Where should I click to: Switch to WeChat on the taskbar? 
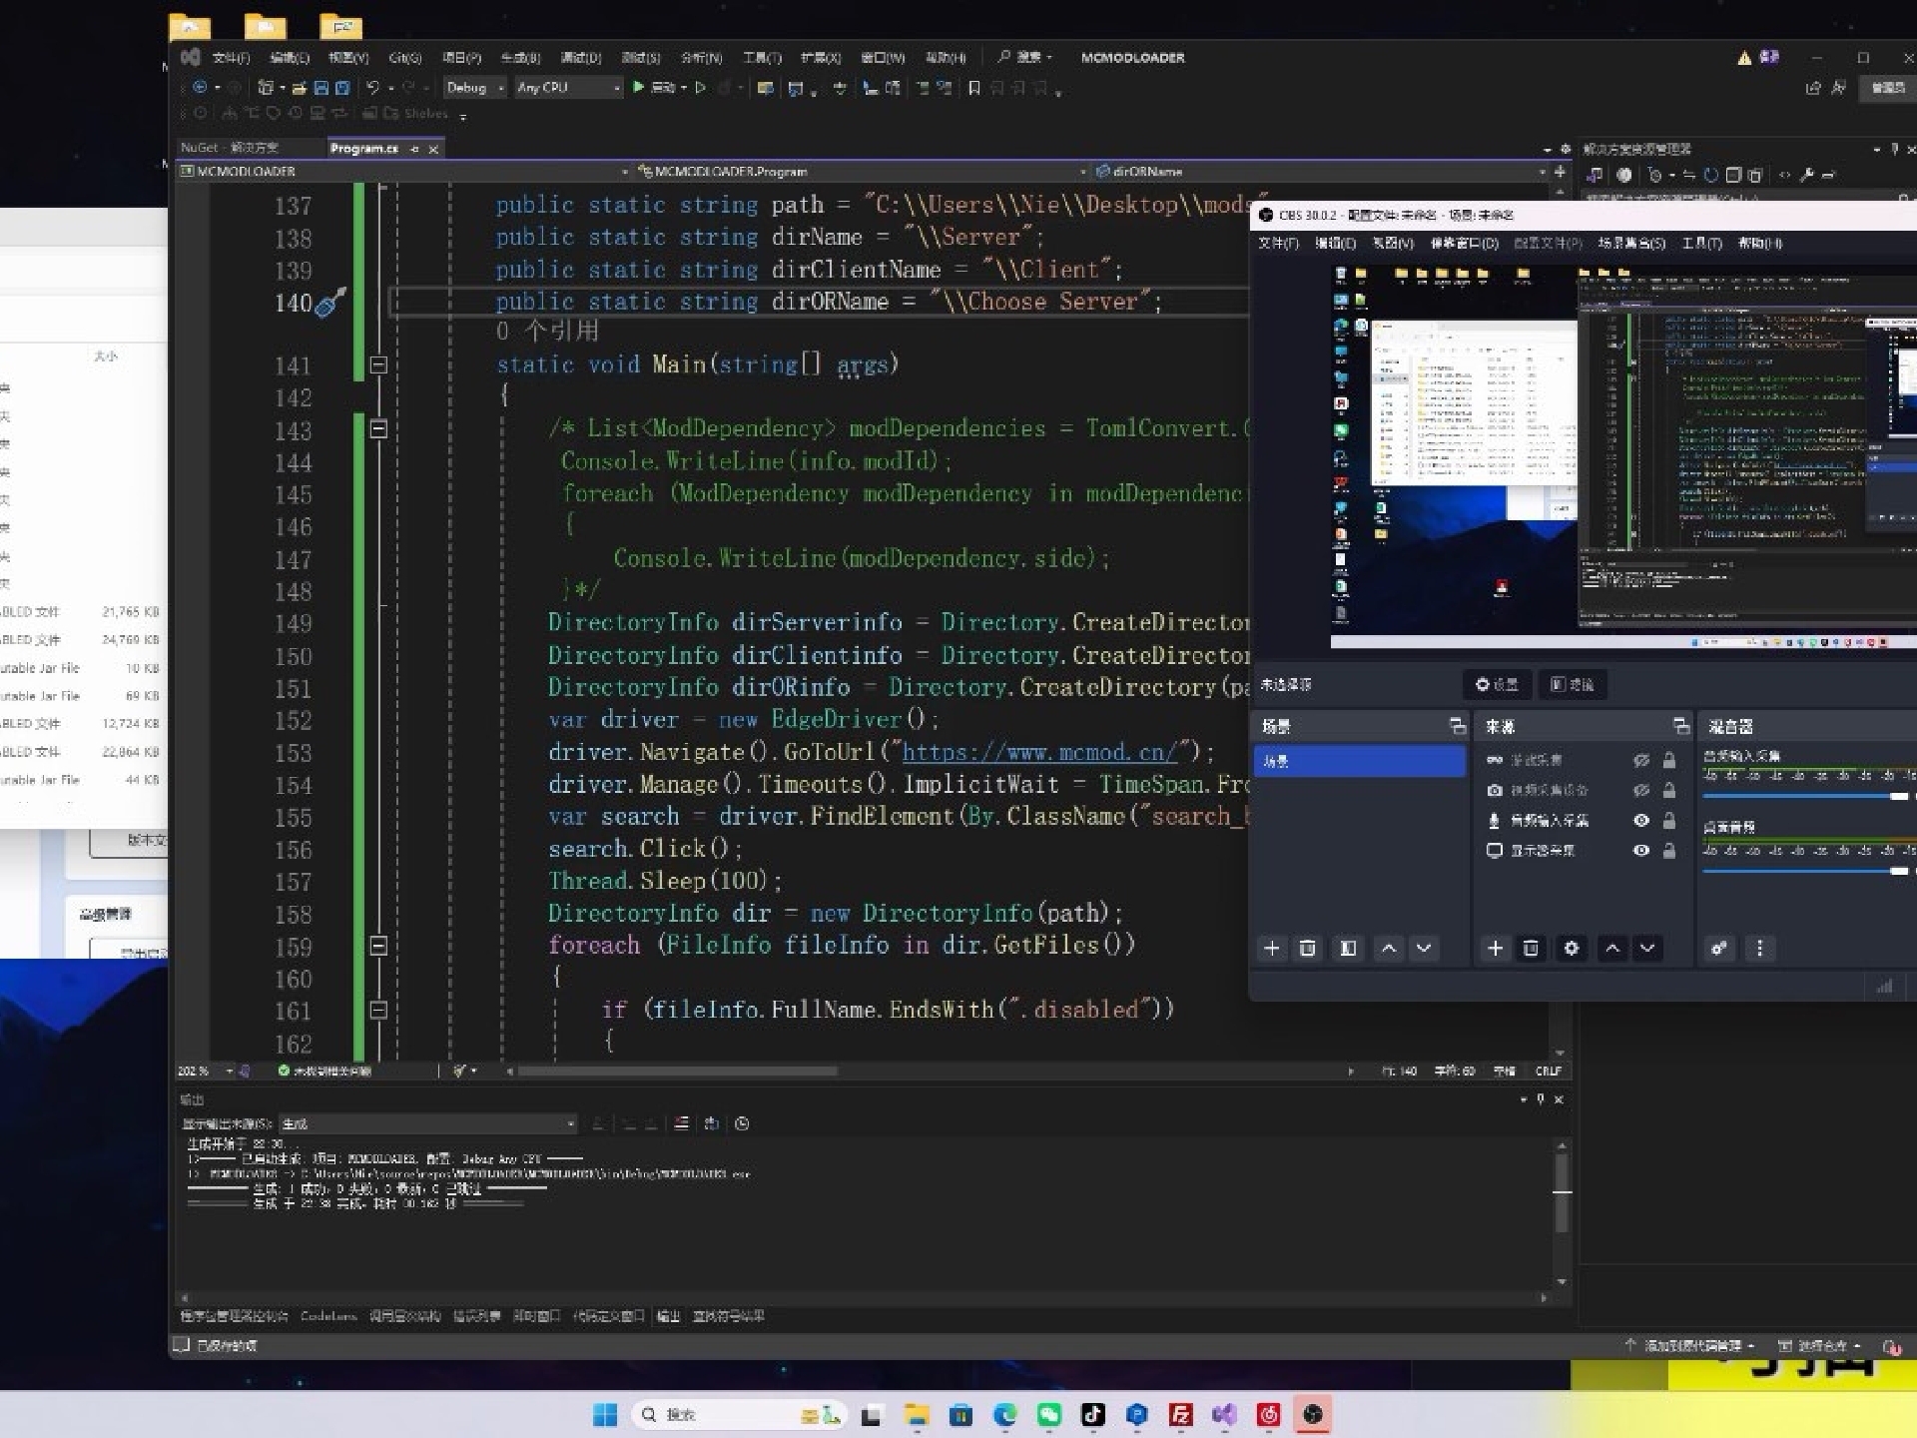coord(1048,1414)
